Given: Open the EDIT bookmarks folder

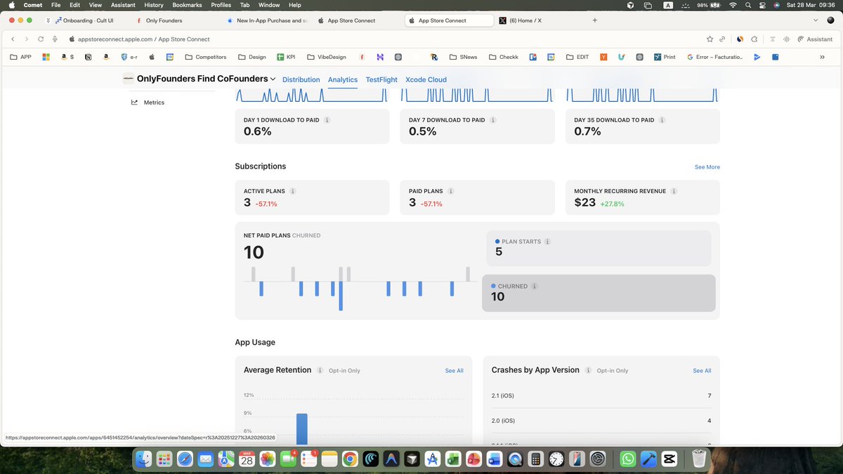Looking at the screenshot, I should [x=577, y=57].
